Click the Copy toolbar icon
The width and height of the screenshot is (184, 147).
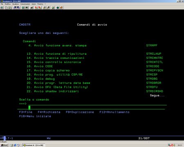pos(6,8)
